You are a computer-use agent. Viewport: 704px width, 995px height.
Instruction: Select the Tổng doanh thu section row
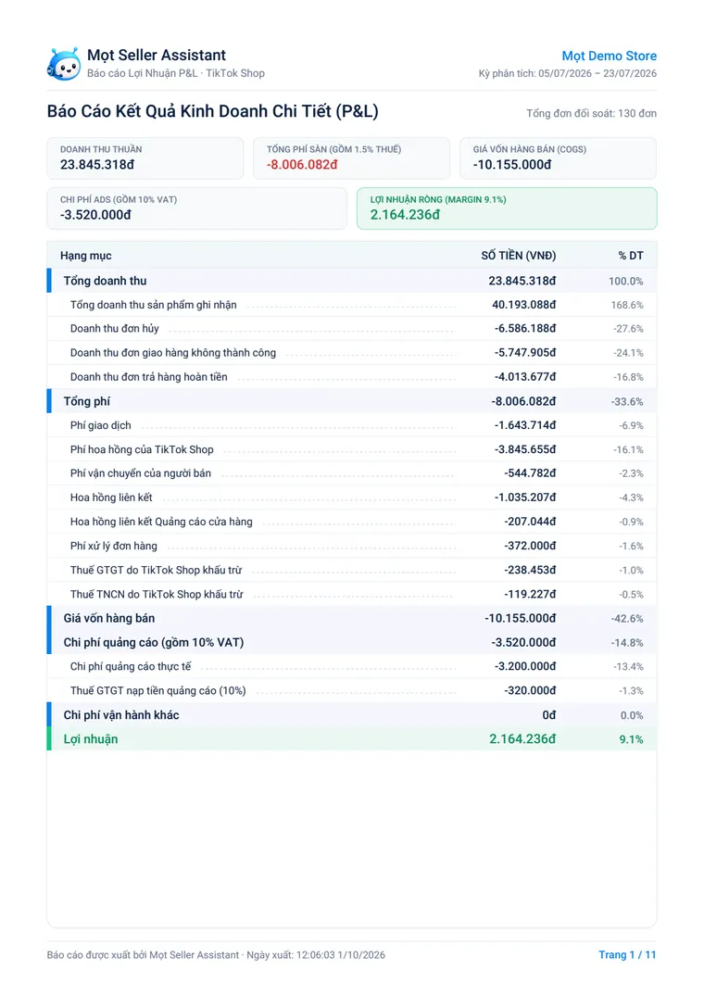pos(352,281)
